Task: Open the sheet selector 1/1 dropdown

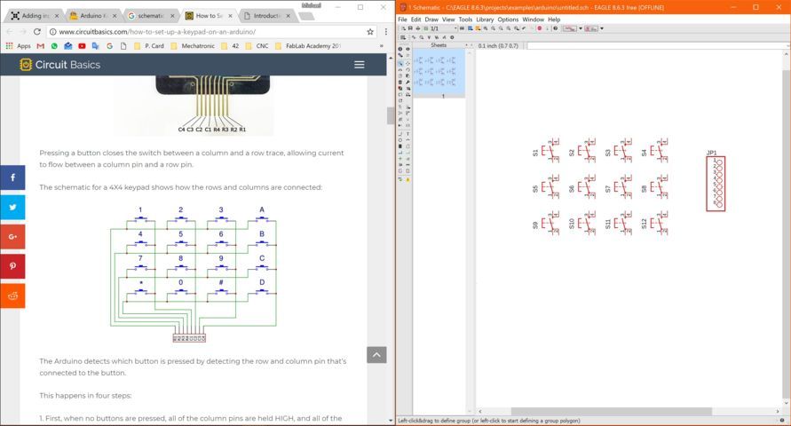Action: coord(444,28)
